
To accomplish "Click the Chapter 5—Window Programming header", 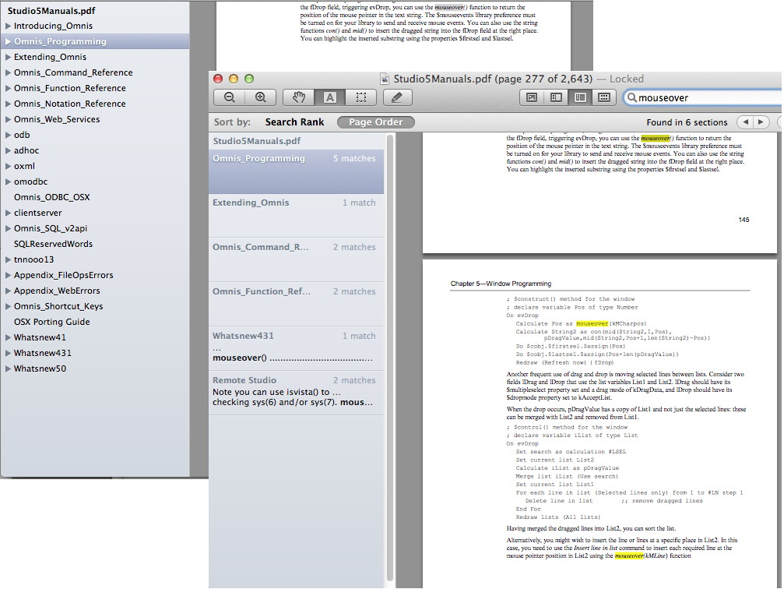I will 501,284.
